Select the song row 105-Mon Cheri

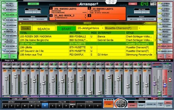point(87,44)
